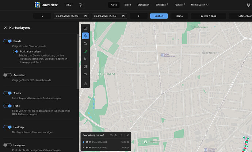Enable the Hexagone layer toggle
252x152 pixels.
(8, 145)
